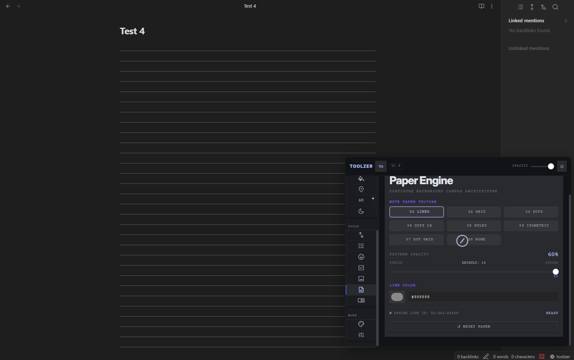The width and height of the screenshot is (574, 360).
Task: Select the H1 heading tool
Action: tap(361, 200)
